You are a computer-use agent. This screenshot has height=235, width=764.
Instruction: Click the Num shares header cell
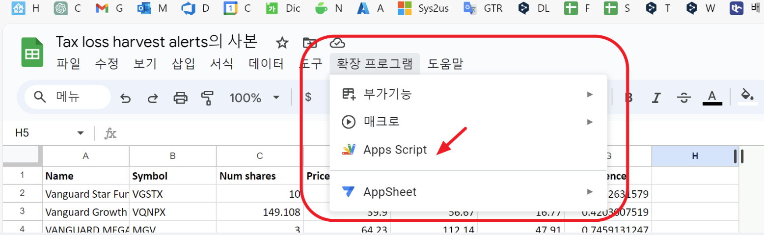260,176
